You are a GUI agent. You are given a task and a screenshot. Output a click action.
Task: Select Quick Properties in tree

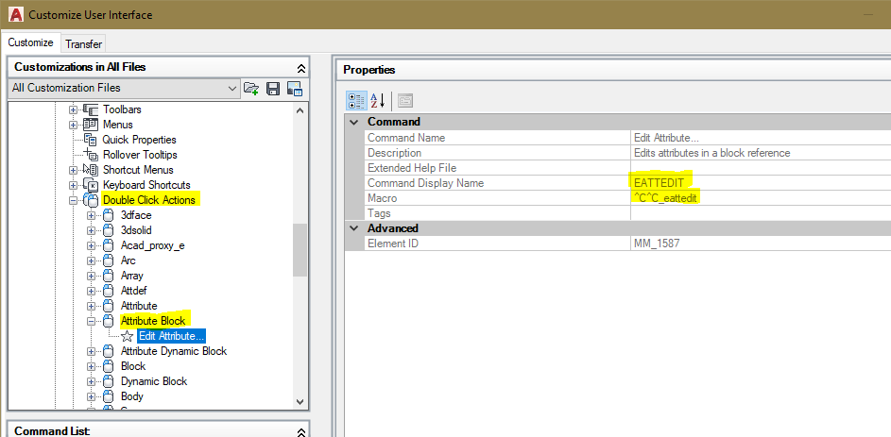click(139, 140)
